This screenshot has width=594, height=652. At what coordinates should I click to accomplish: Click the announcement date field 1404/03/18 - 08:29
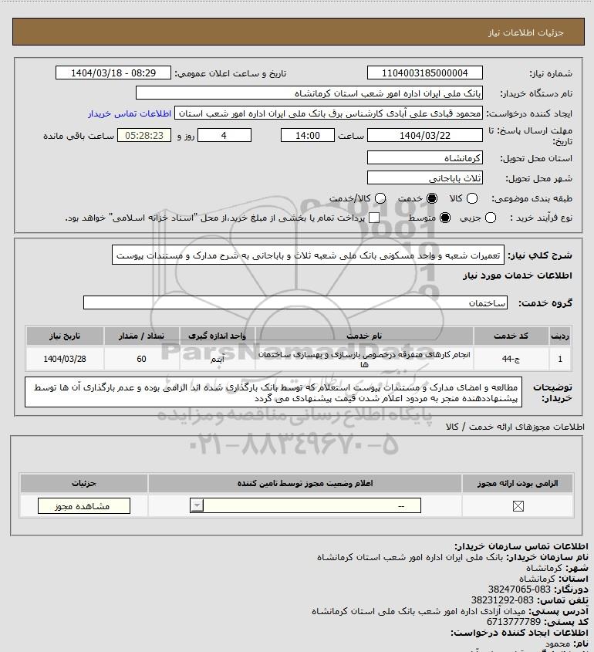tap(113, 73)
